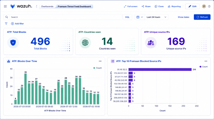This screenshot has width=214, height=119.
Task: Click the shield icon in Total Blocks
Action: [x=13, y=43]
